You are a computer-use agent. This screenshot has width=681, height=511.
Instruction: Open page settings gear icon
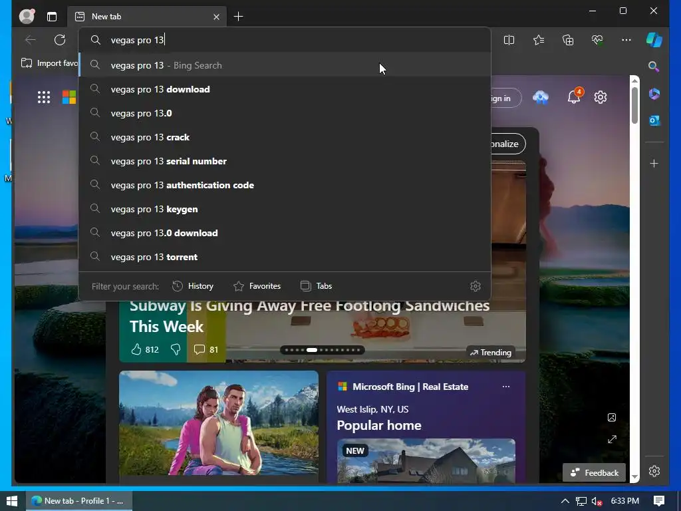(x=601, y=97)
